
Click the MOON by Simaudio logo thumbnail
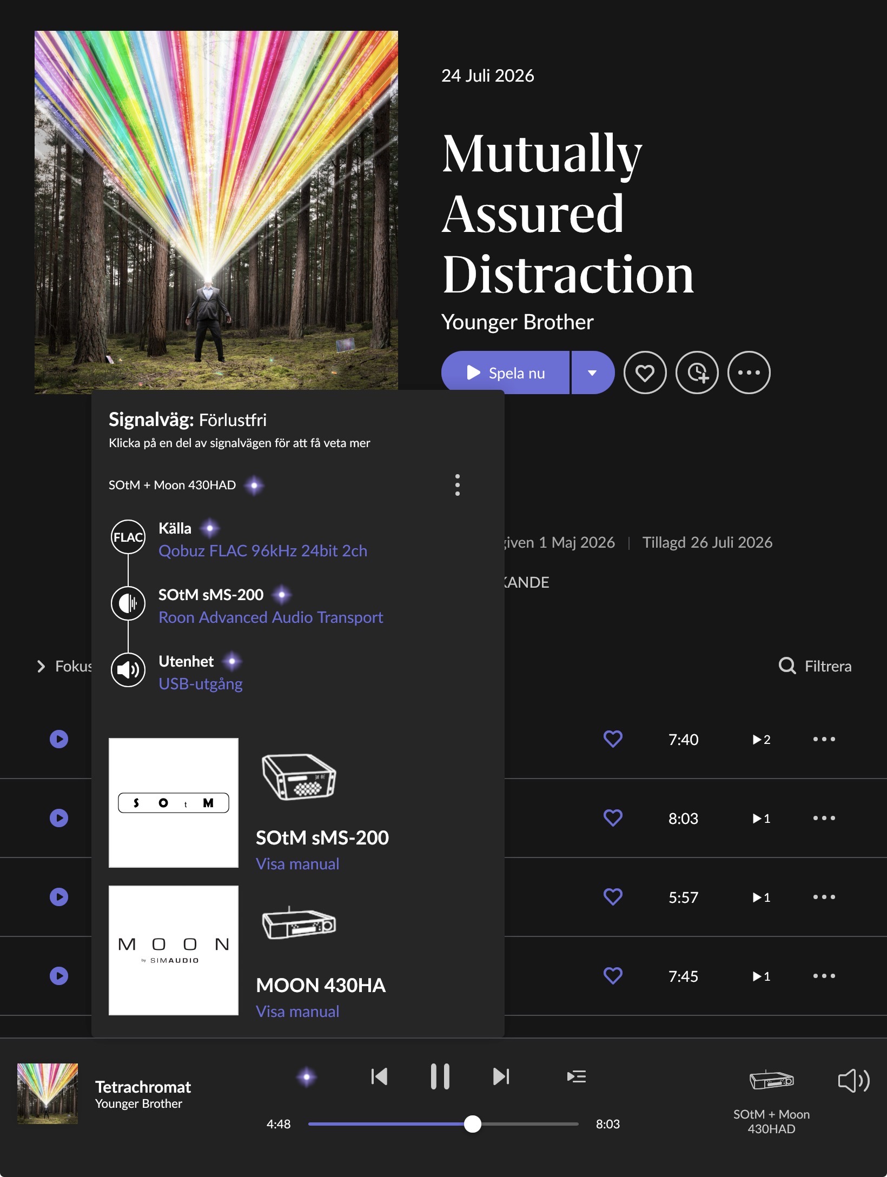pos(174,950)
